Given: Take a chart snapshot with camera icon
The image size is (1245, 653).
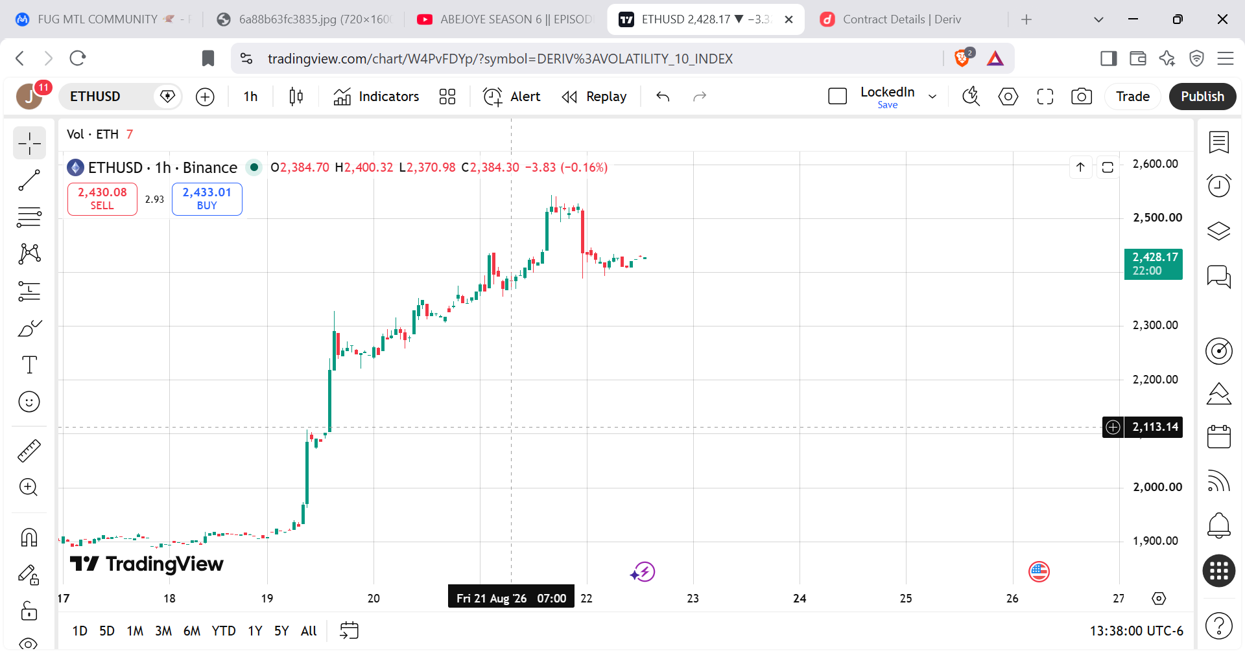Looking at the screenshot, I should point(1082,97).
